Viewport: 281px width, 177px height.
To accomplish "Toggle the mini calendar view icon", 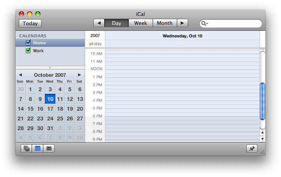I will point(38,148).
